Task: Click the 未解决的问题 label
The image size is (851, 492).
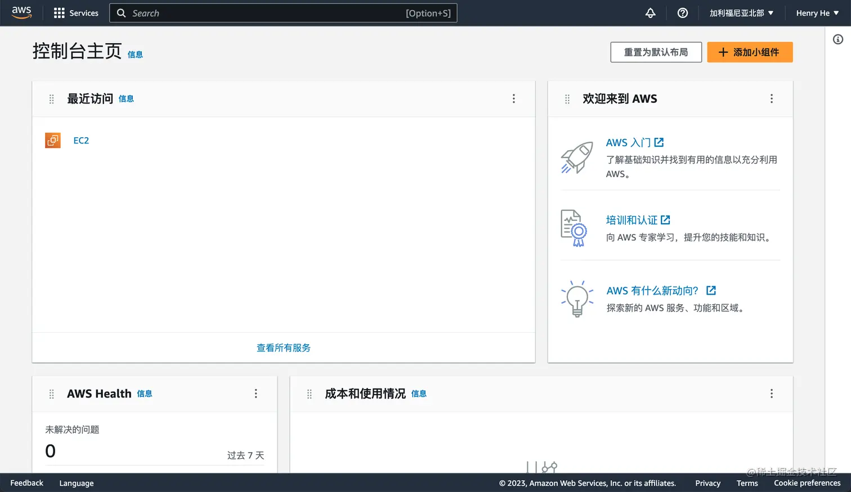Action: [72, 430]
